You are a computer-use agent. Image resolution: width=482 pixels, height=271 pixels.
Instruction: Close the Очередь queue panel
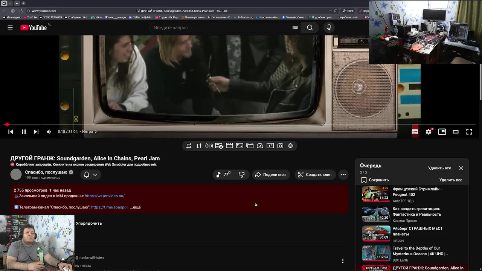461,168
